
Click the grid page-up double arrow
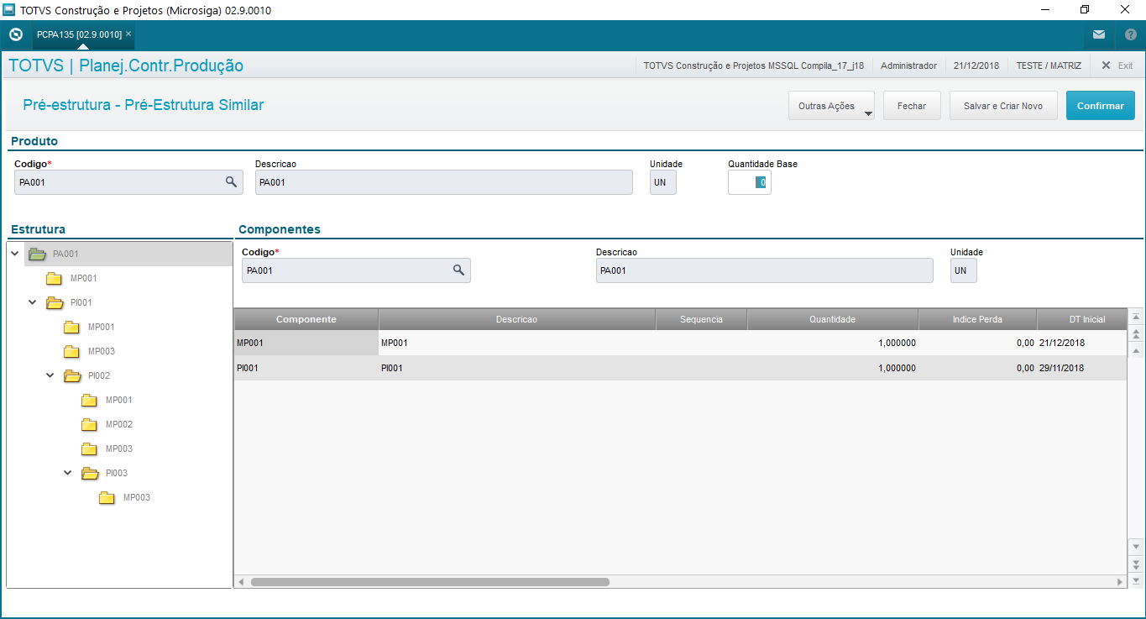coord(1137,333)
